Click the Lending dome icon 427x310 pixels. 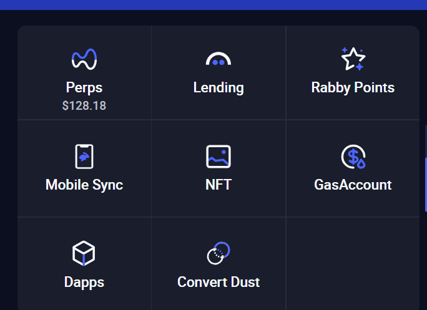point(218,59)
